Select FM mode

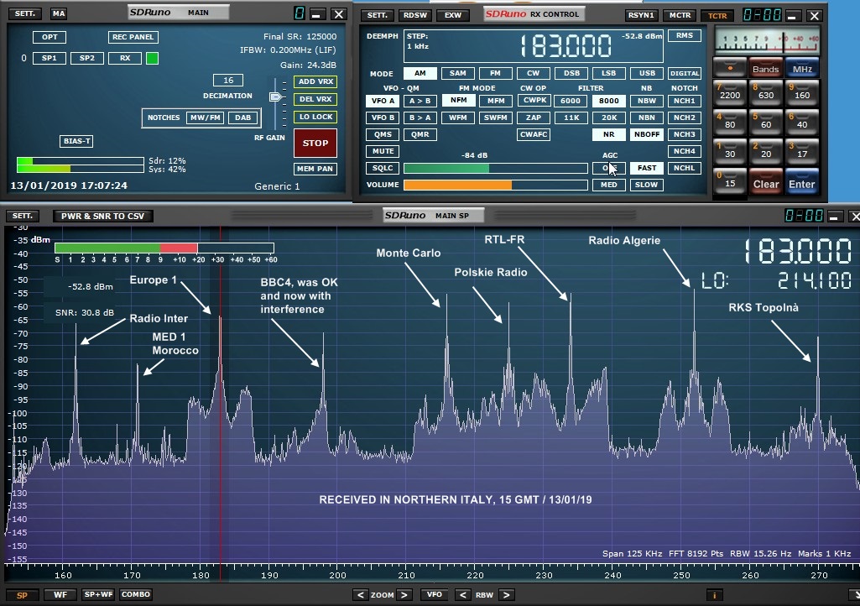point(495,73)
